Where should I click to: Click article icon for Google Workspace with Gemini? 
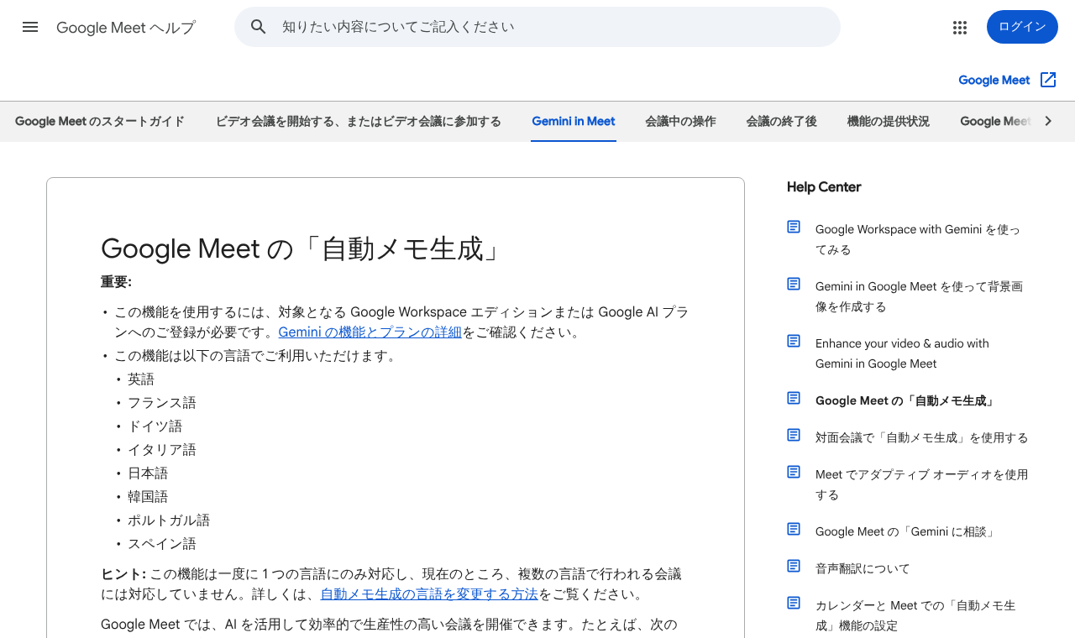(x=794, y=227)
